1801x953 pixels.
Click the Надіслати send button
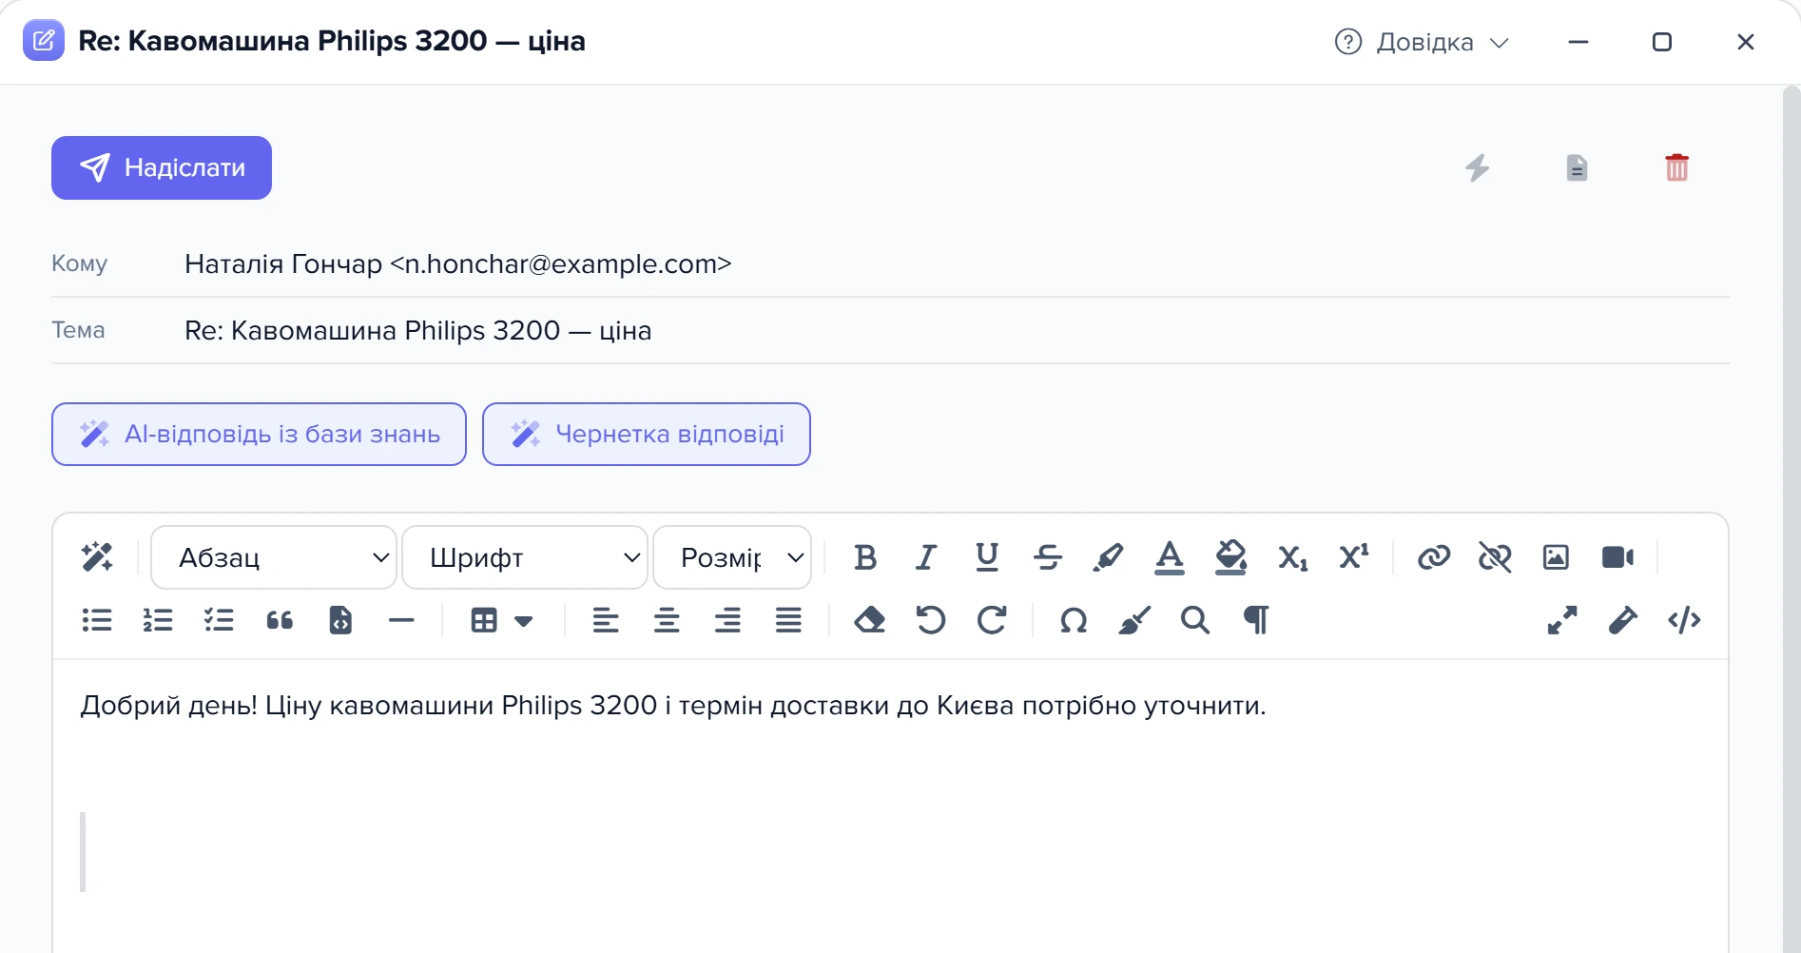click(x=162, y=167)
